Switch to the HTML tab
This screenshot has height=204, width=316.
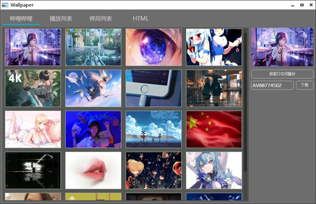[141, 18]
